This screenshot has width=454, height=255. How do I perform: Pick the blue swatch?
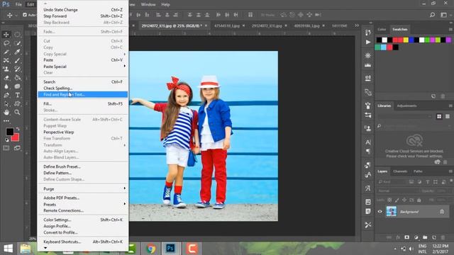(411, 40)
